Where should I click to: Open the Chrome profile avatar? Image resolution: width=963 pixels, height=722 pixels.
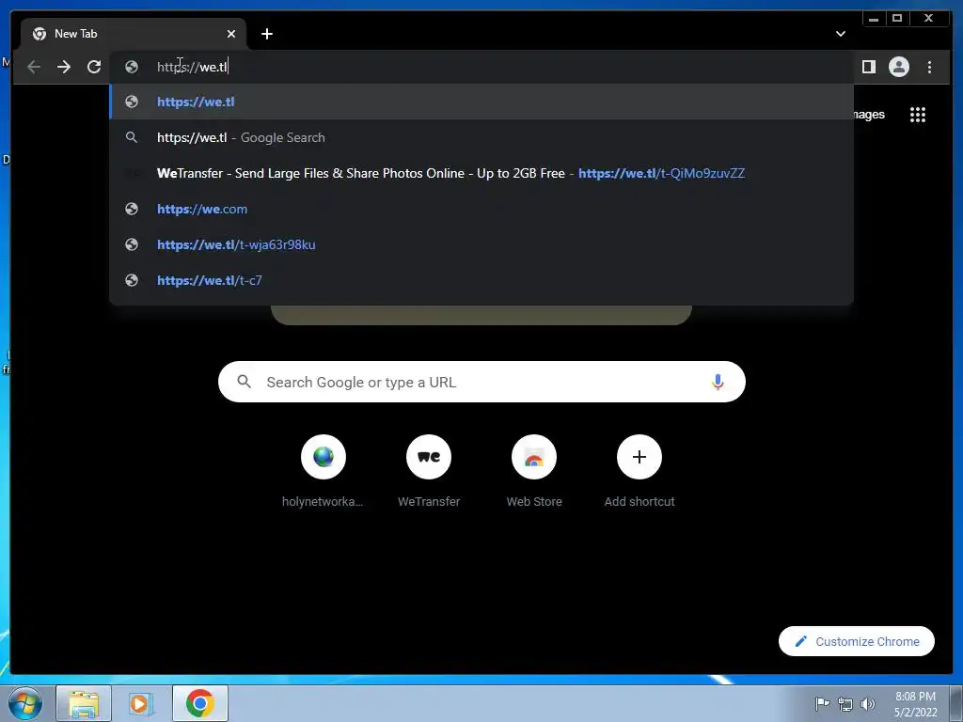click(898, 67)
